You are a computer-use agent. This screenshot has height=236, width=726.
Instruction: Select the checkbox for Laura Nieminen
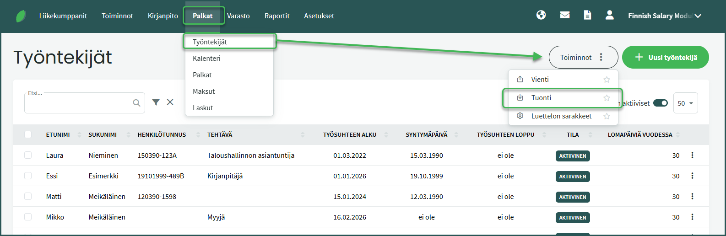[x=28, y=155]
